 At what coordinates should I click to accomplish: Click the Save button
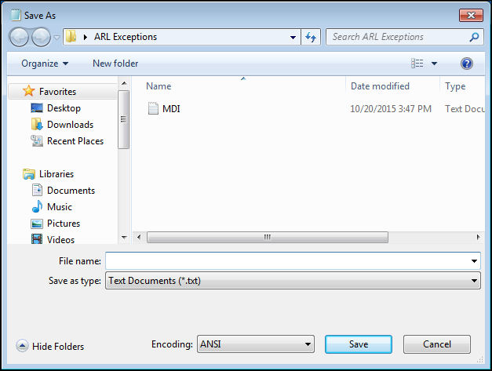coord(359,344)
